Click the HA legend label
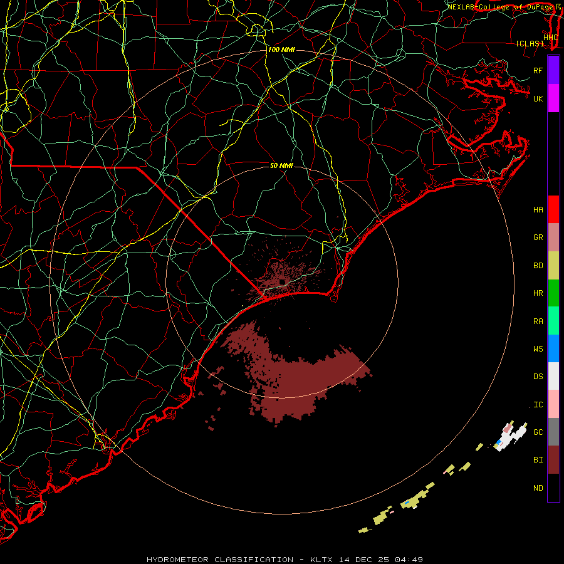This screenshot has height=564, width=564. click(538, 210)
